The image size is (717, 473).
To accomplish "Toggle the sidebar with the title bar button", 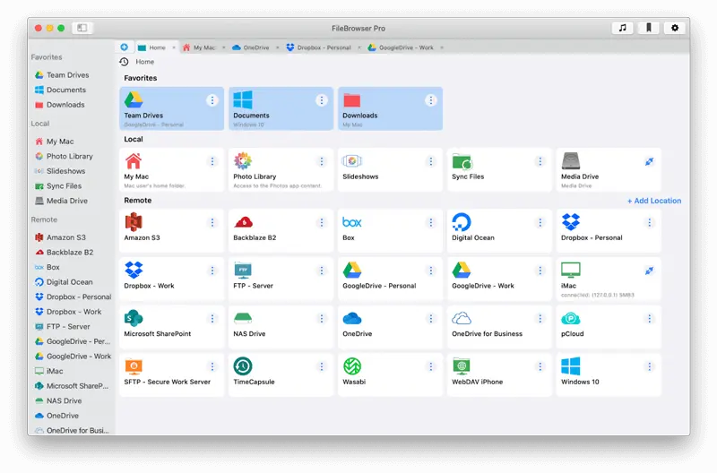I will 82,28.
